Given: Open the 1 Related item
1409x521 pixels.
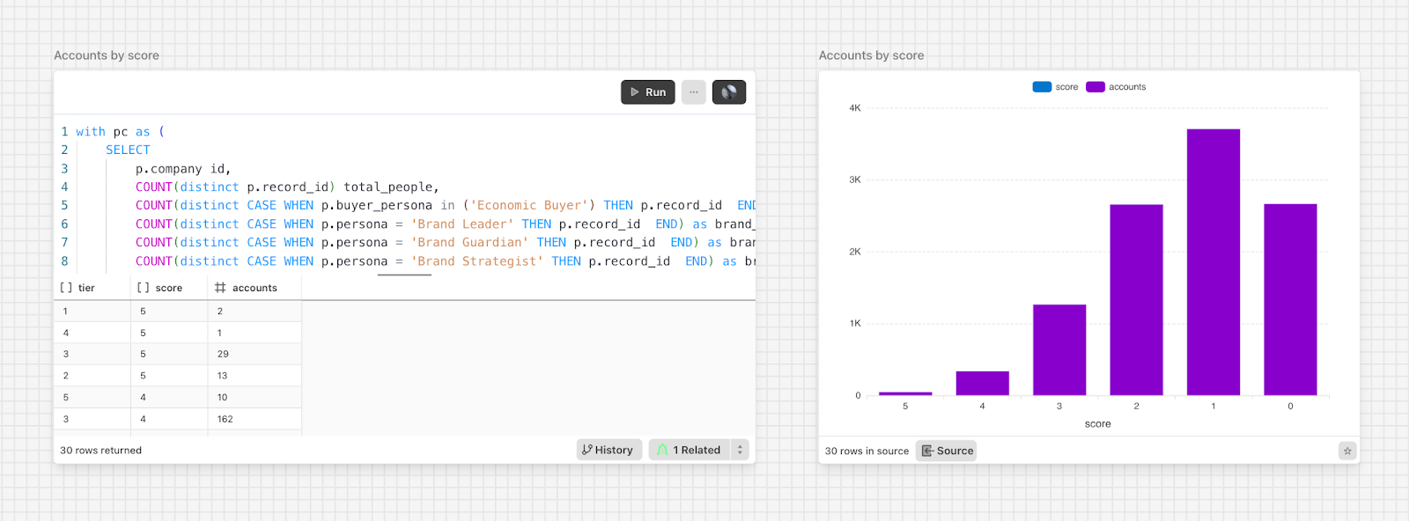Looking at the screenshot, I should pyautogui.click(x=690, y=450).
